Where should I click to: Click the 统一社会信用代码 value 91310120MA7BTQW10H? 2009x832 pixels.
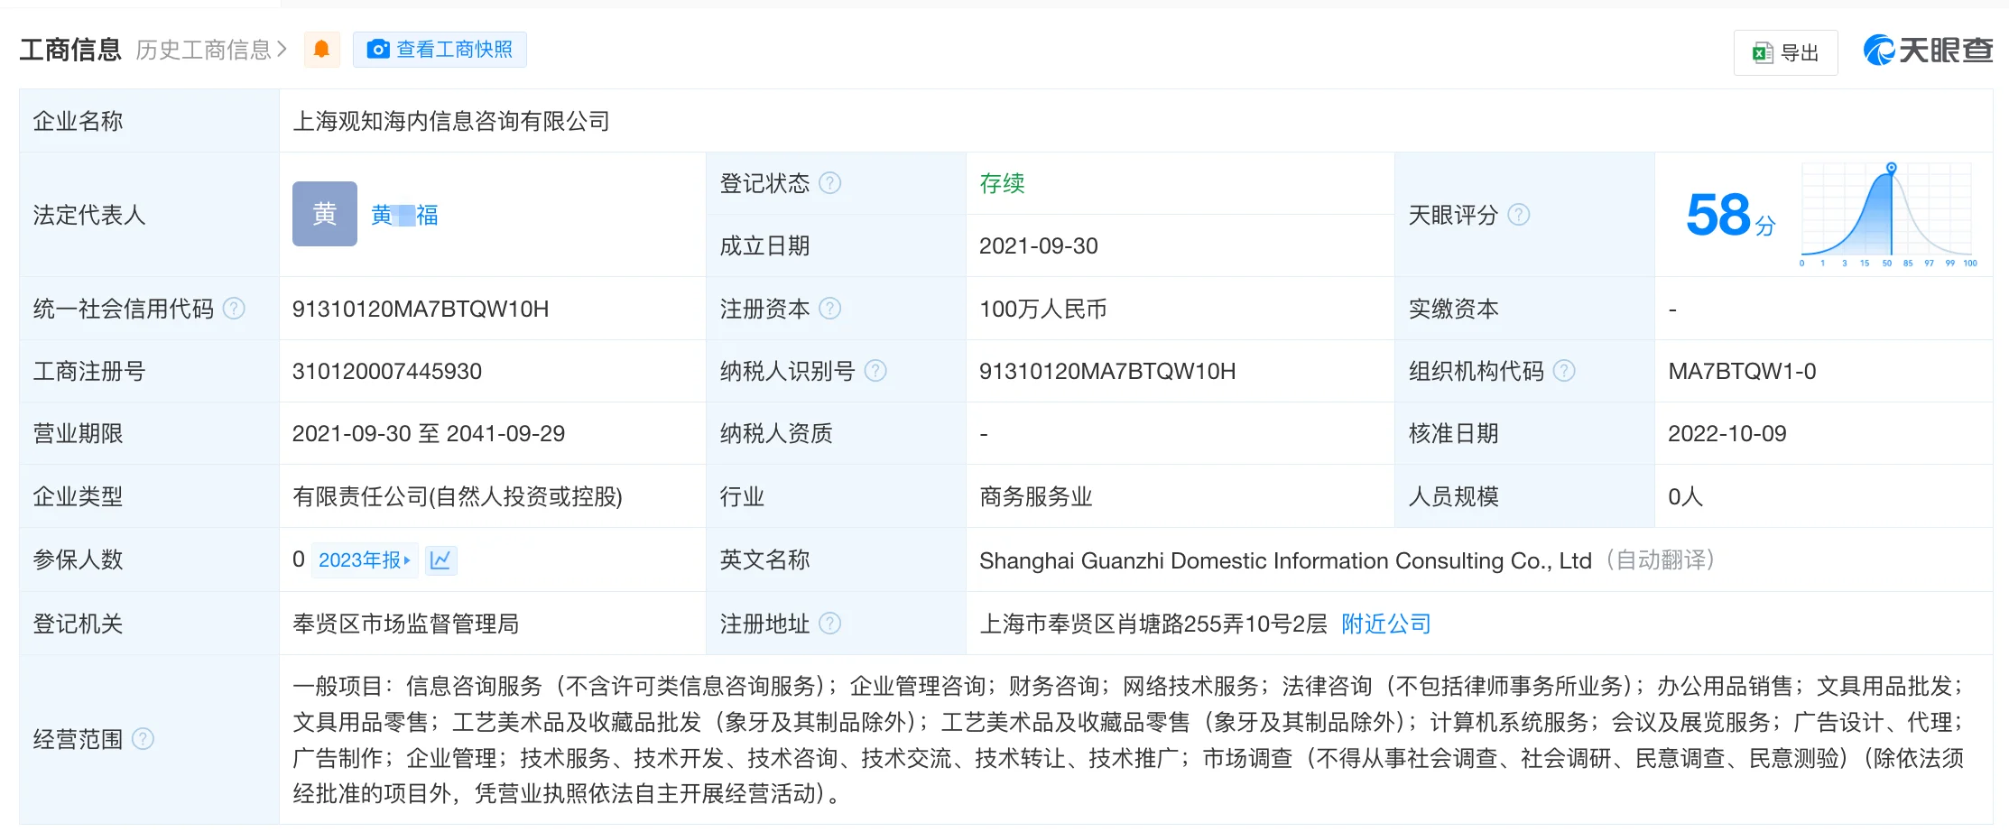[421, 309]
